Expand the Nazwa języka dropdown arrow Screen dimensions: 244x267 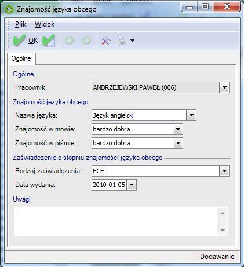point(191,115)
